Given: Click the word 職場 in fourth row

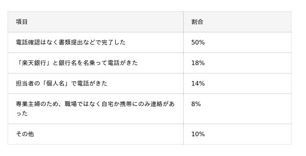Looking at the screenshot, I should 71,104.
